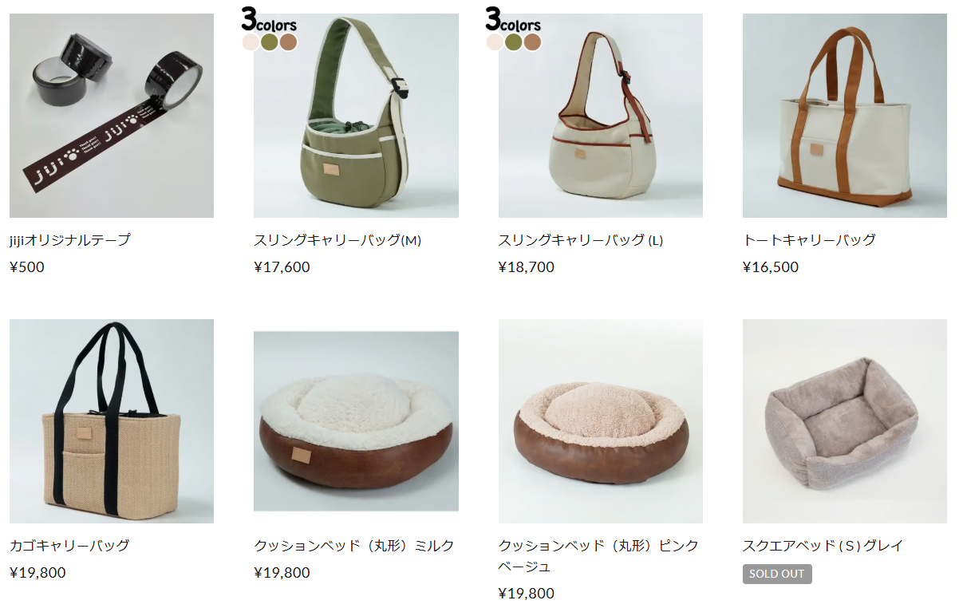Image resolution: width=959 pixels, height=608 pixels.
Task: Select the cream swatch on sling bag (L)
Action: pyautogui.click(x=495, y=42)
